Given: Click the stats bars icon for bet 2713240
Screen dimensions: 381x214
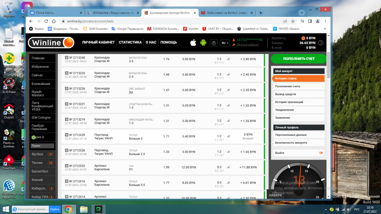Looking at the screenshot, I should (x=228, y=59).
